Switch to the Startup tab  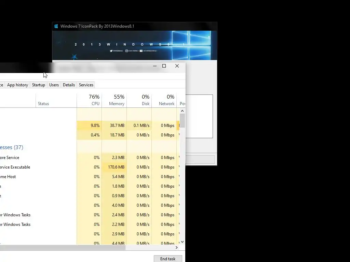tap(38, 85)
